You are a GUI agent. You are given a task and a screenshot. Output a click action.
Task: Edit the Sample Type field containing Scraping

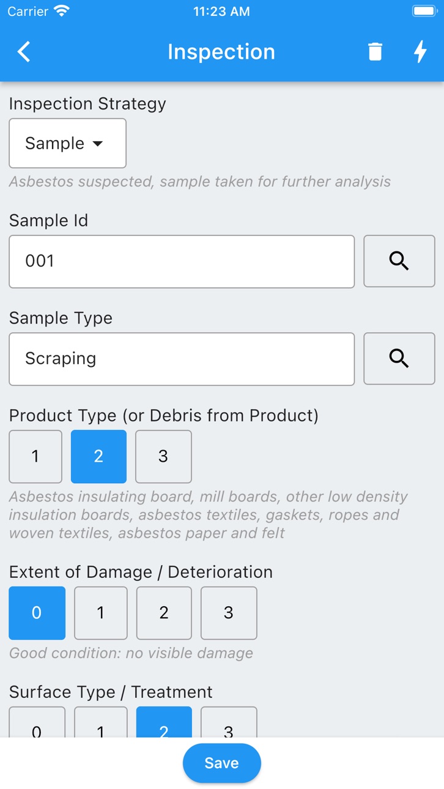pyautogui.click(x=182, y=359)
